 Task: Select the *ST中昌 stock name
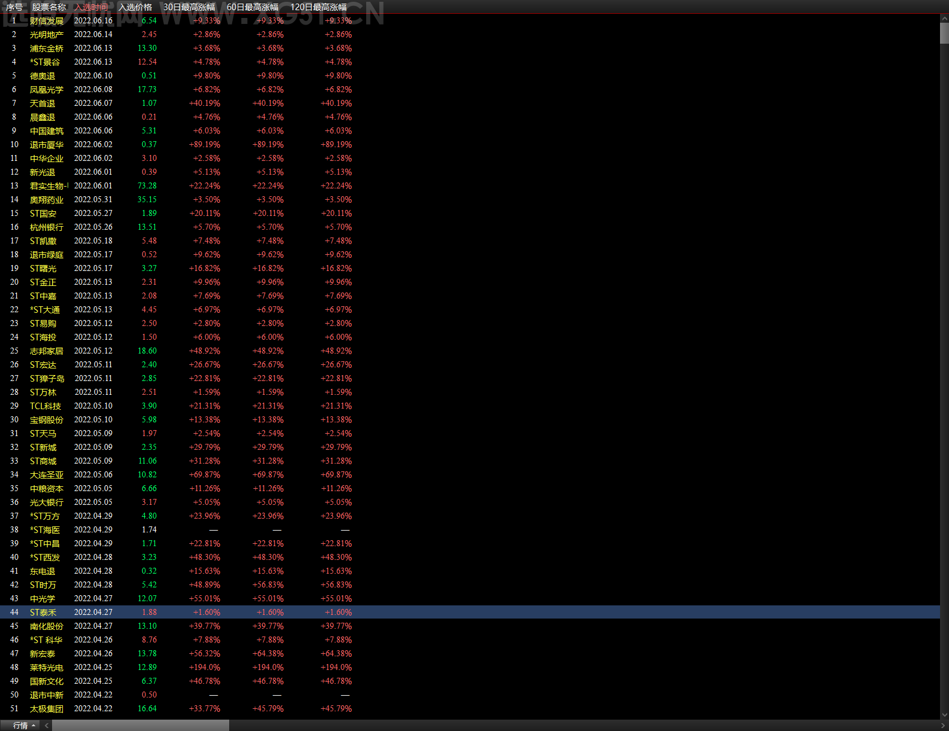click(x=45, y=544)
